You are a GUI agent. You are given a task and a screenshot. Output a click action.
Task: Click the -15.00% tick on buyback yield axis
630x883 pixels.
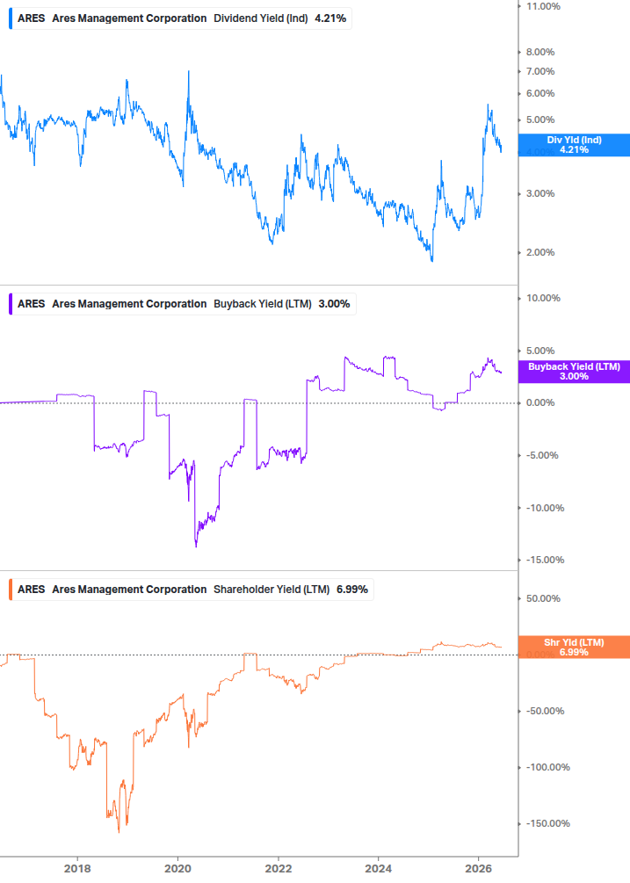coord(545,560)
